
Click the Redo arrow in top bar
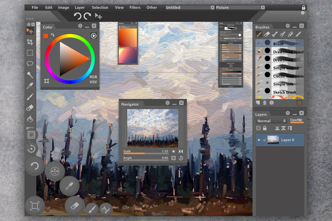click(x=87, y=16)
